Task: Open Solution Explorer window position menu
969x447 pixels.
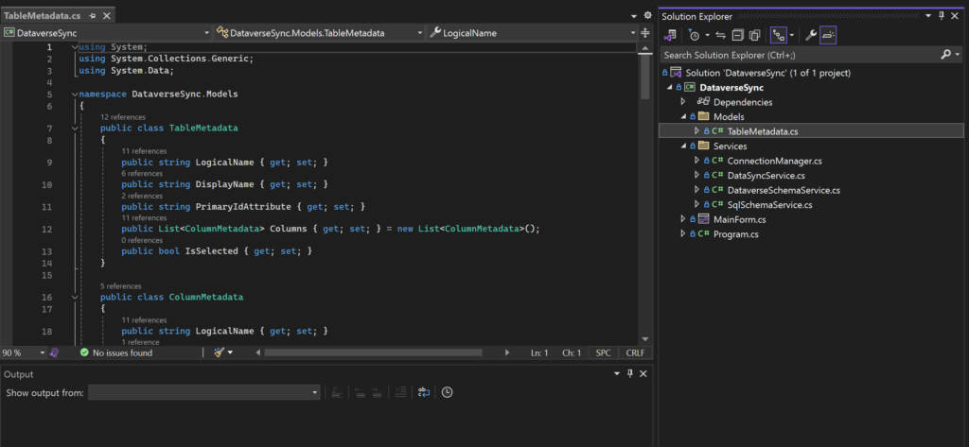Action: pos(928,17)
